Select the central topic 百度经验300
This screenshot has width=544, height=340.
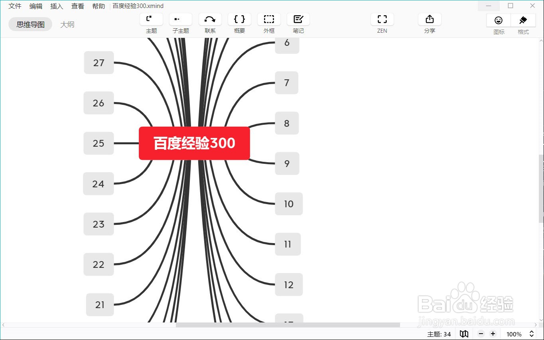[x=194, y=143]
